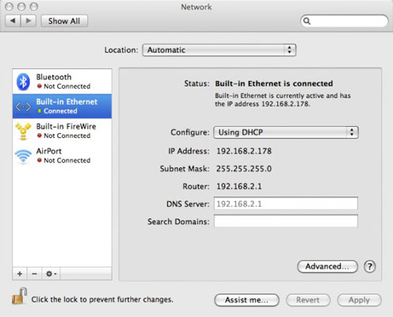The image size is (393, 317).
Task: Click the Router value 192.168.2.1
Action: (239, 186)
